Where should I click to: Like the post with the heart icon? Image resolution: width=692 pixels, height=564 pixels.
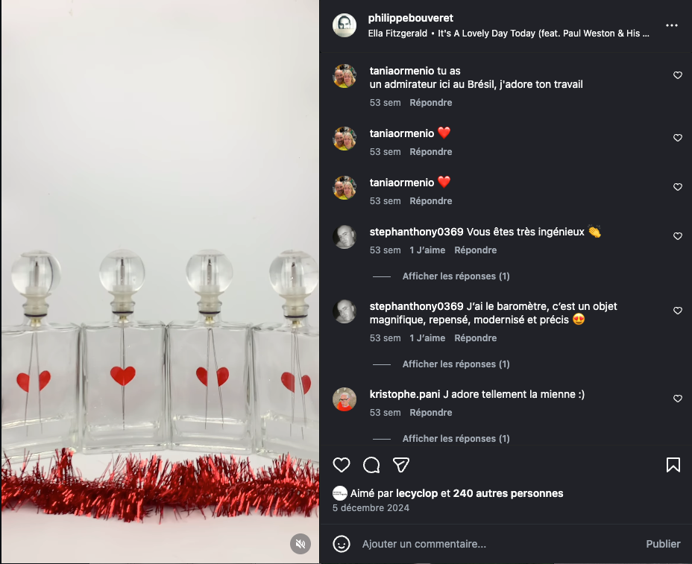coord(341,465)
